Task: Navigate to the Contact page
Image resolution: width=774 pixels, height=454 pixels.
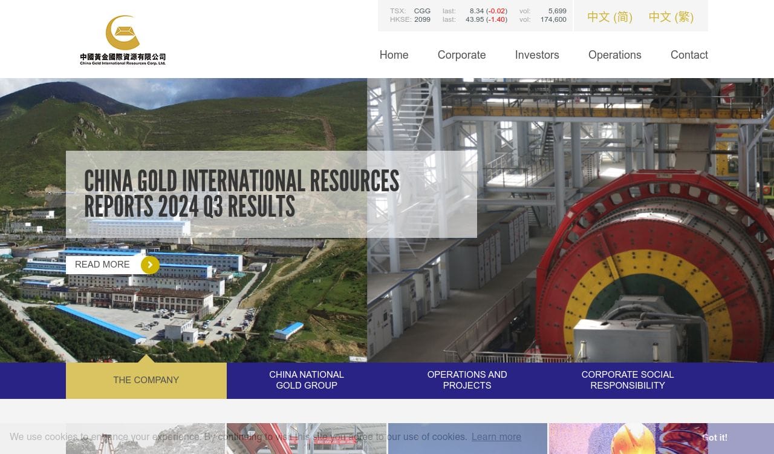Action: [x=689, y=55]
